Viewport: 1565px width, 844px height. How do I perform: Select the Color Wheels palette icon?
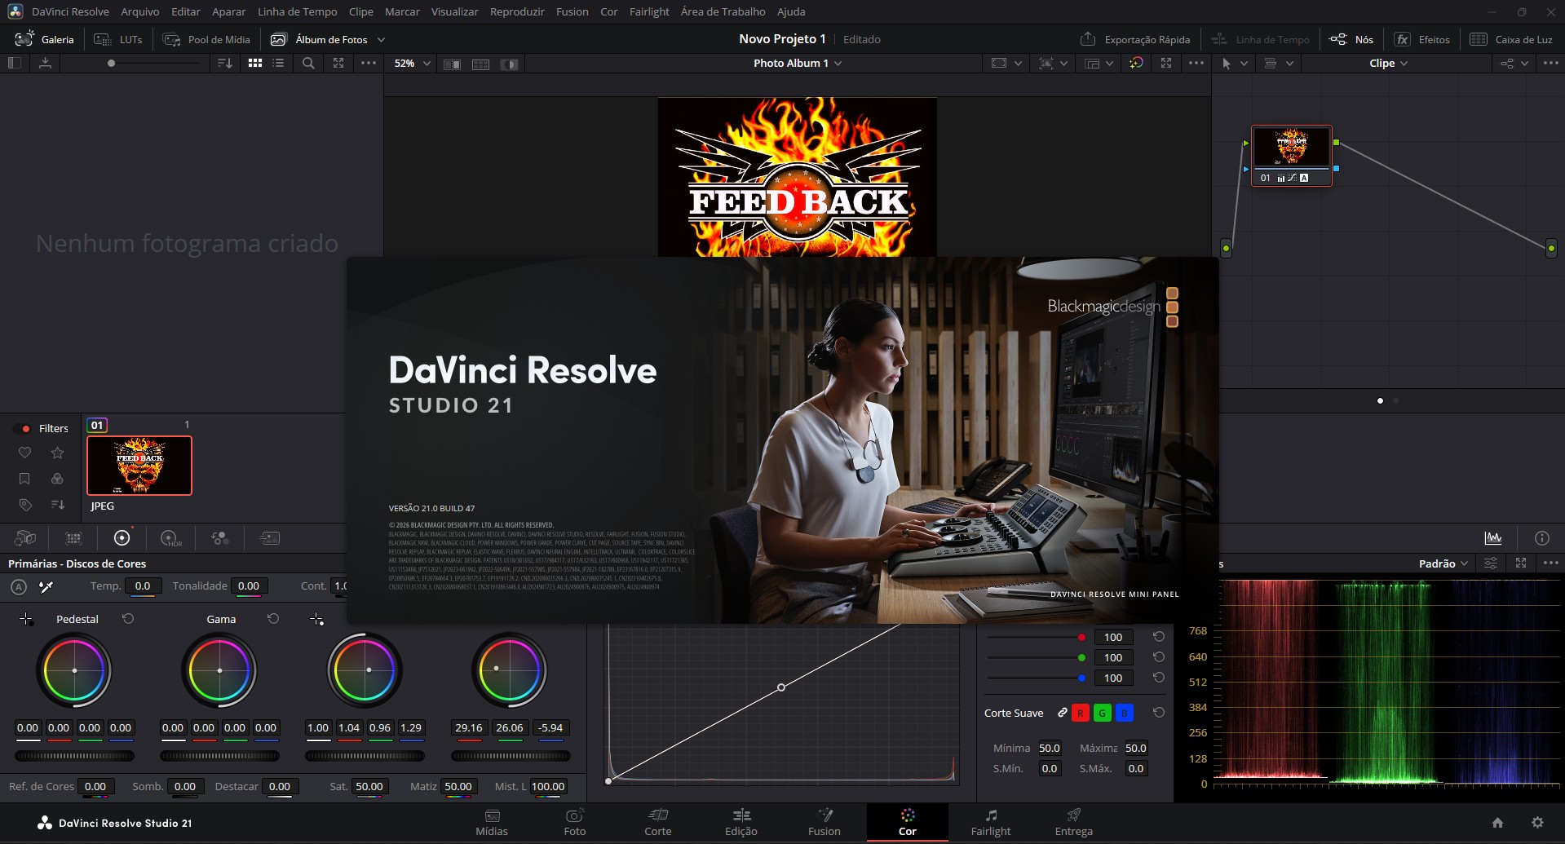[122, 537]
